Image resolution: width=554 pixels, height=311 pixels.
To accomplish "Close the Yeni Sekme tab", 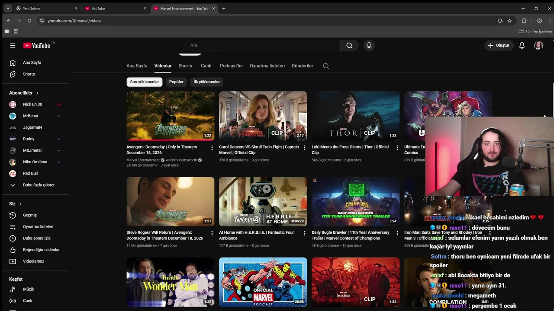I will coord(76,8).
